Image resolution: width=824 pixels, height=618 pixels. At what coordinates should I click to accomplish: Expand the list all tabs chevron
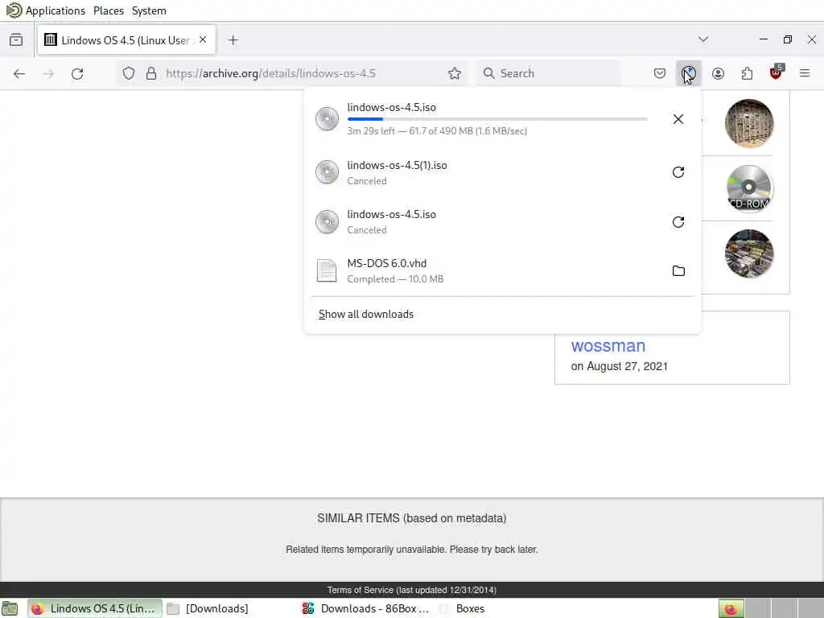[x=703, y=39]
